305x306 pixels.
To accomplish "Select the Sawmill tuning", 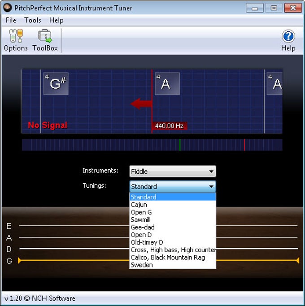I will point(173,220).
